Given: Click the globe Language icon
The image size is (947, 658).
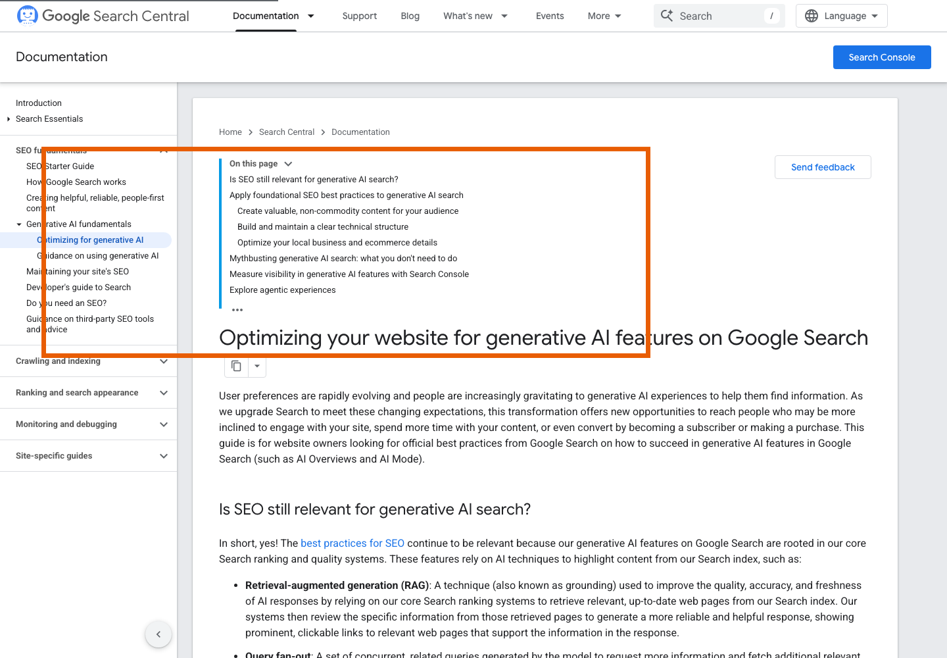Looking at the screenshot, I should 812,16.
